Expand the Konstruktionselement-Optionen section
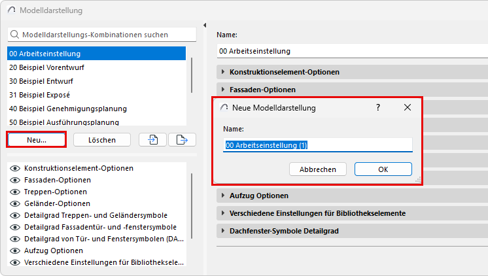The height and width of the screenshot is (276, 488). click(x=223, y=72)
